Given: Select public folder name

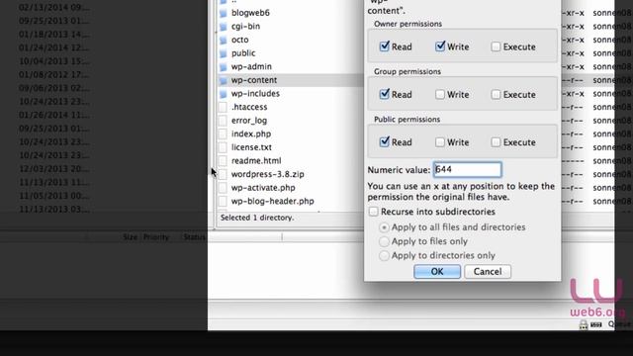Looking at the screenshot, I should (x=243, y=53).
